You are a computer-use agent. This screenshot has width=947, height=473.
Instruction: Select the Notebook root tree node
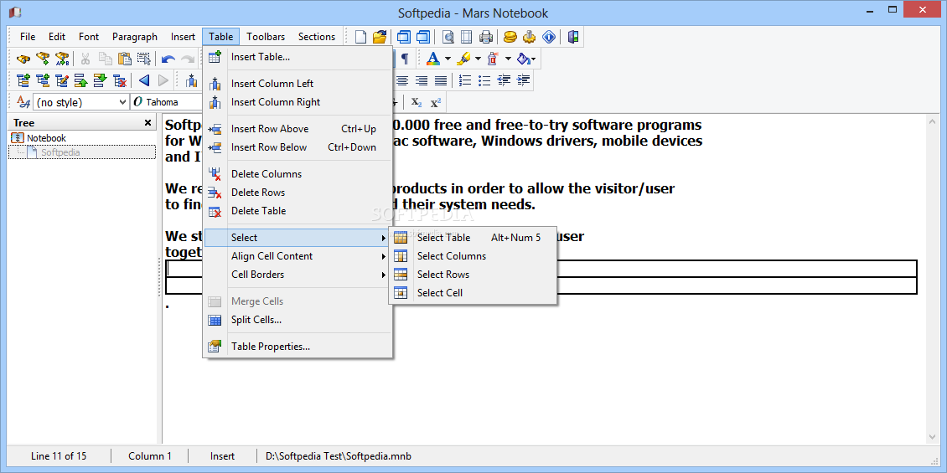point(46,138)
